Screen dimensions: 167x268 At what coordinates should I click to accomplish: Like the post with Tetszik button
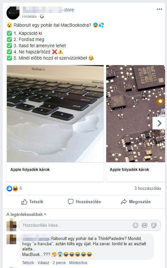click(x=32, y=202)
